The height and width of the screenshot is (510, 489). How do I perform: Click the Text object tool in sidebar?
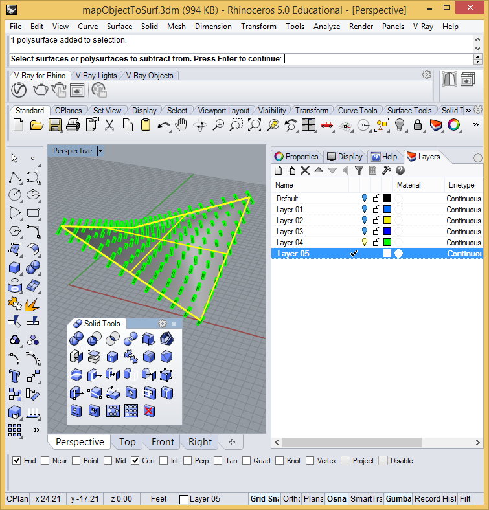click(x=15, y=376)
